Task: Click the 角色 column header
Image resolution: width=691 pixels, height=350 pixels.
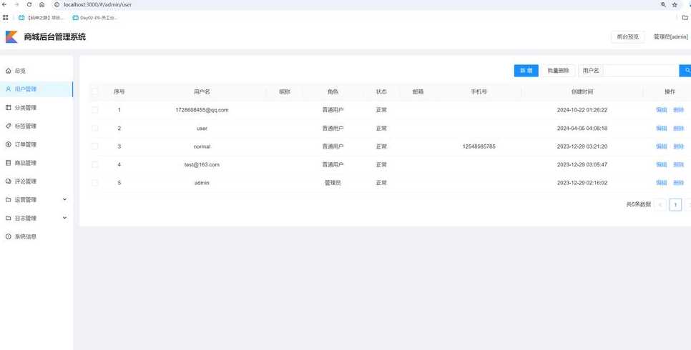Action: pos(333,91)
